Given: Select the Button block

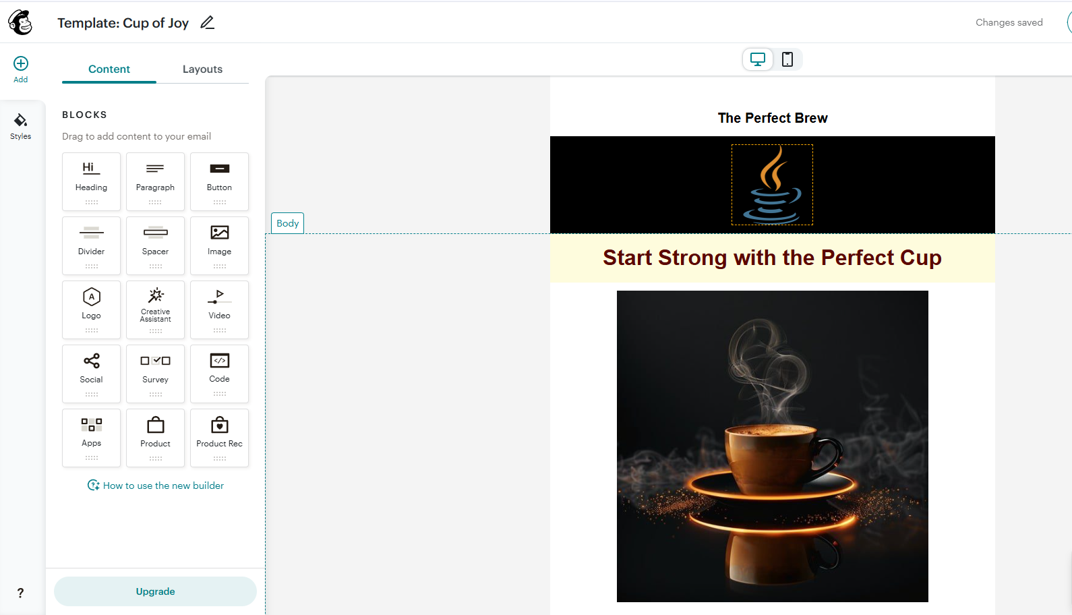Looking at the screenshot, I should [x=219, y=181].
